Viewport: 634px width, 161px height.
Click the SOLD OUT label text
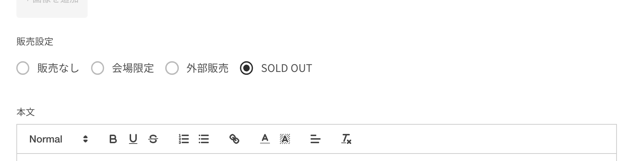[x=287, y=68]
